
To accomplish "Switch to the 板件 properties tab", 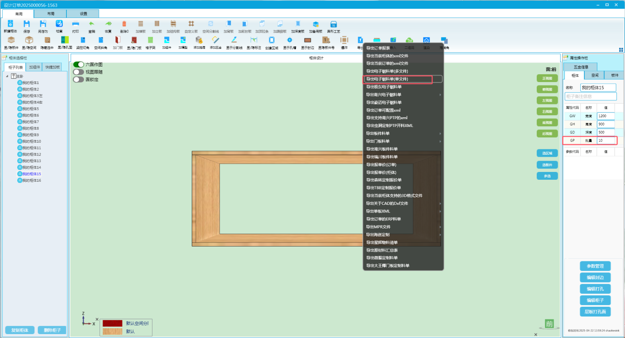I will 614,75.
